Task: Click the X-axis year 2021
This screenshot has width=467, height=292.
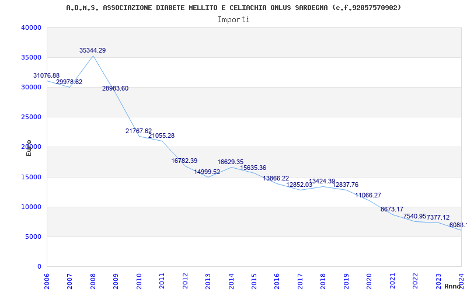Action: 392,281
